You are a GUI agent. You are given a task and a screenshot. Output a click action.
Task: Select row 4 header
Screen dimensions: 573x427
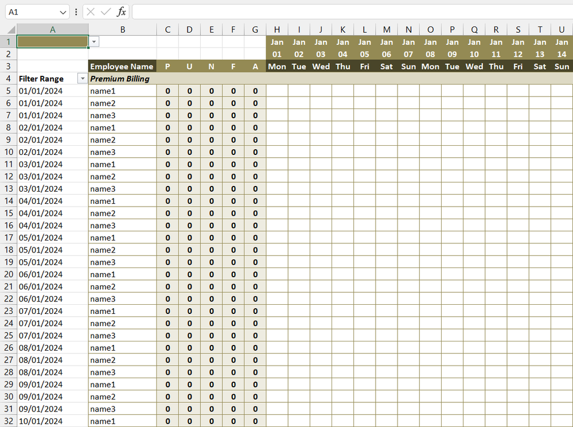tap(9, 79)
